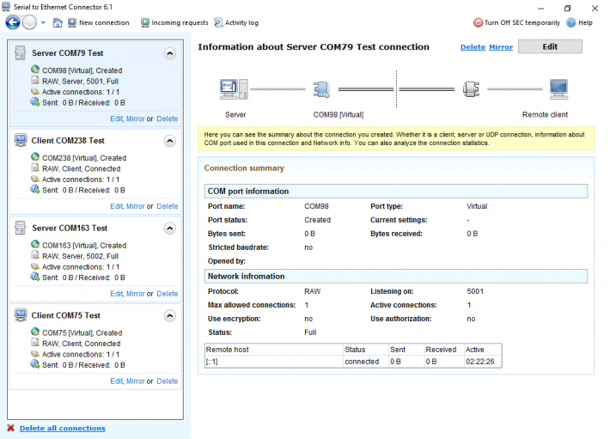This screenshot has width=610, height=439.
Task: Sort by the Status column header
Action: (366, 350)
